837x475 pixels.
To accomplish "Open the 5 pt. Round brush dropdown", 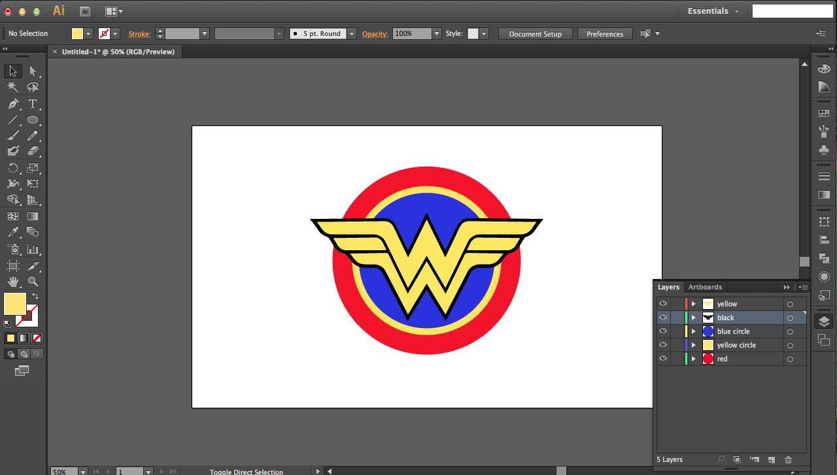I will coord(352,33).
